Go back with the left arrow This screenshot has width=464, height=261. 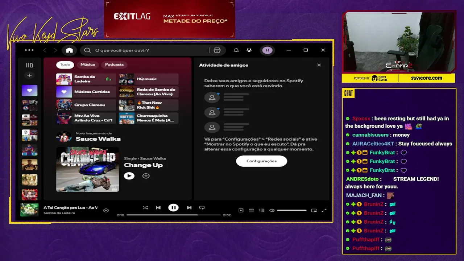[x=45, y=50]
